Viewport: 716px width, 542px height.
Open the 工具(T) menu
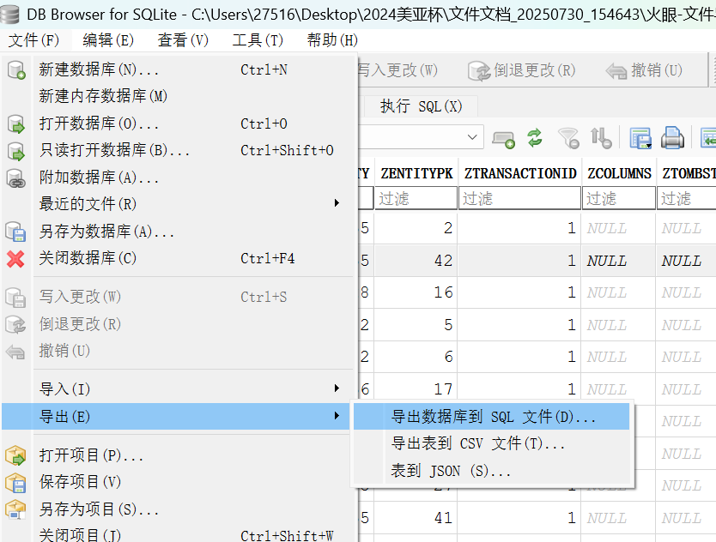(258, 40)
